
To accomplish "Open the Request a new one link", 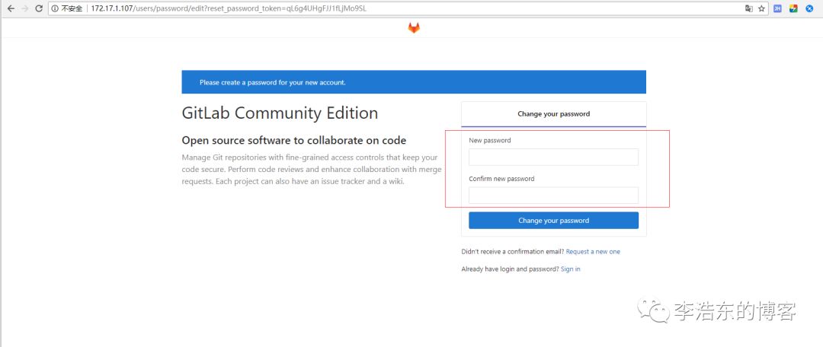I will coord(593,252).
